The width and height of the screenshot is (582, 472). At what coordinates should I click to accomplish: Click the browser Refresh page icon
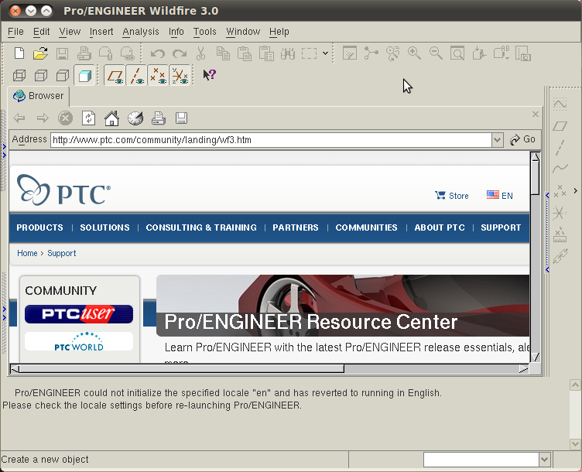pos(88,118)
